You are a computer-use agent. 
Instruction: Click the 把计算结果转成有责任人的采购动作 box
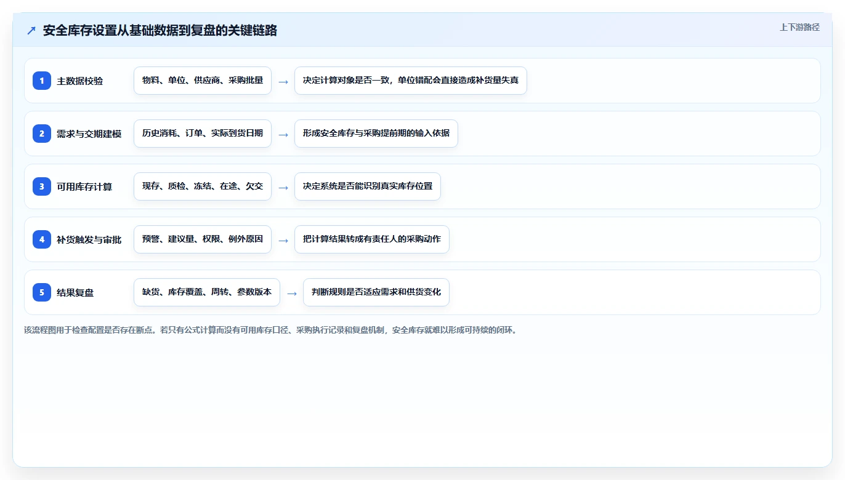click(x=372, y=239)
